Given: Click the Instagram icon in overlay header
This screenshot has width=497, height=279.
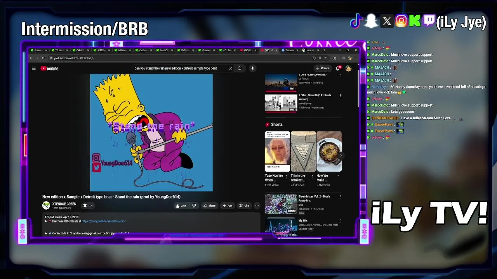Looking at the screenshot, I should tap(401, 21).
